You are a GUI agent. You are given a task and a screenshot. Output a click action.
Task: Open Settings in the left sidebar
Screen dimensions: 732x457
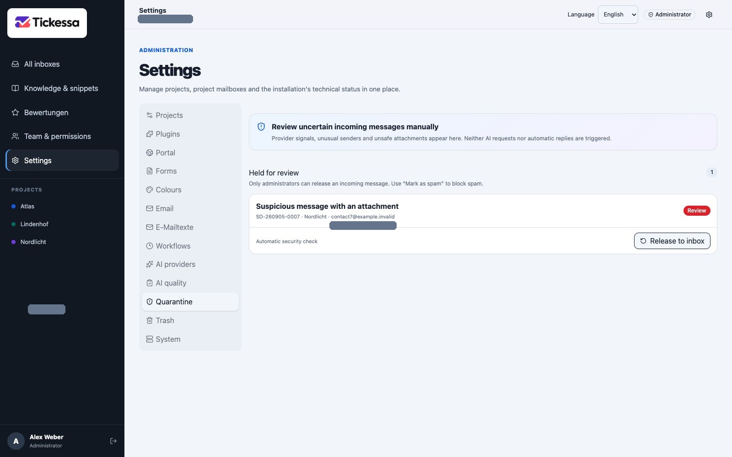(62, 160)
